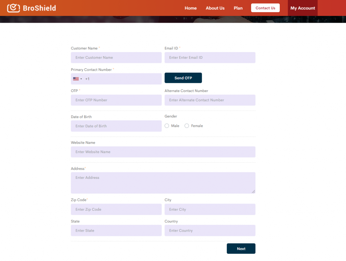Viewport: 346px width, 261px height.
Task: Click the Send OTP button
Action: pos(183,78)
